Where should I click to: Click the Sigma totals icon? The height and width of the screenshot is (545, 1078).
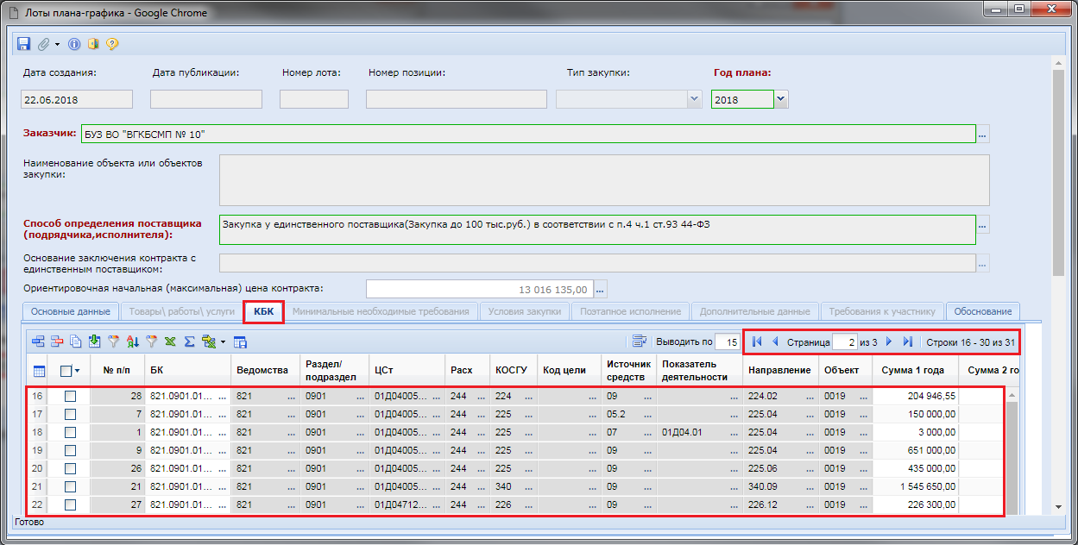[189, 341]
